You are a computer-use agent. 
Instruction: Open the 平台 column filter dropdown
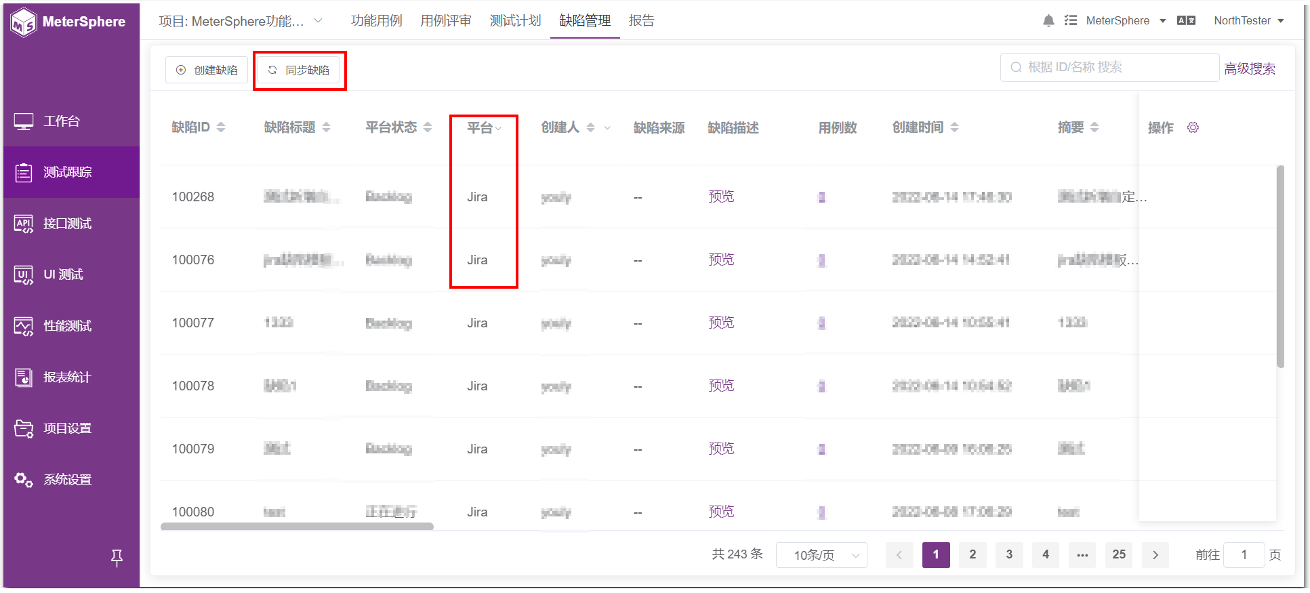click(x=499, y=128)
